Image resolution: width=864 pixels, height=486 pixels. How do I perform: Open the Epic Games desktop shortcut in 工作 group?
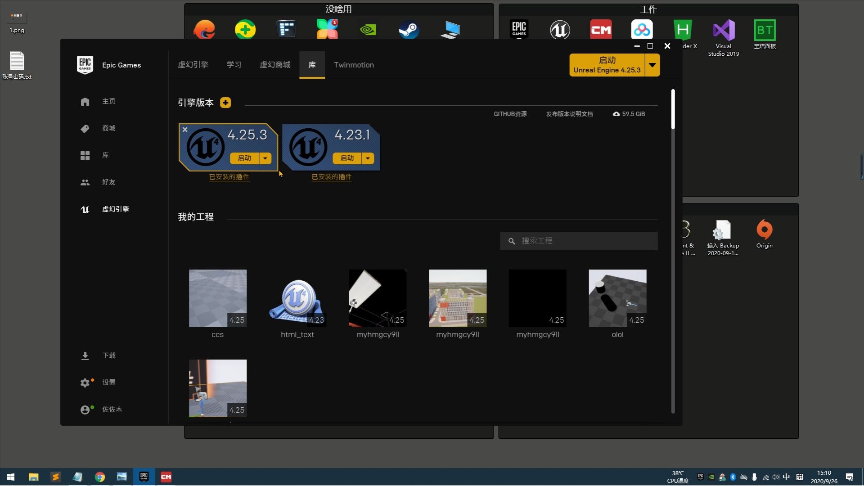coord(519,30)
